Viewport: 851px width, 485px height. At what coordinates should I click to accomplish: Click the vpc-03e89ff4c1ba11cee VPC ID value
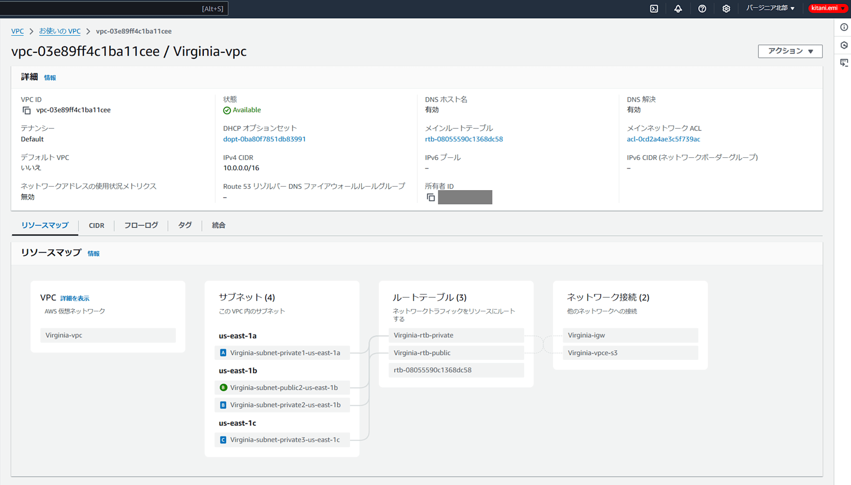tap(73, 110)
